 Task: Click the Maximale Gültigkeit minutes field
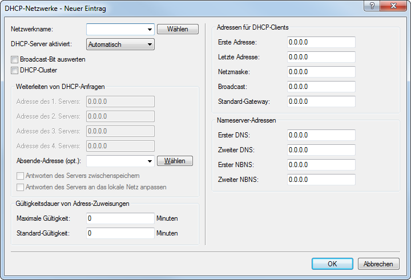coord(120,218)
